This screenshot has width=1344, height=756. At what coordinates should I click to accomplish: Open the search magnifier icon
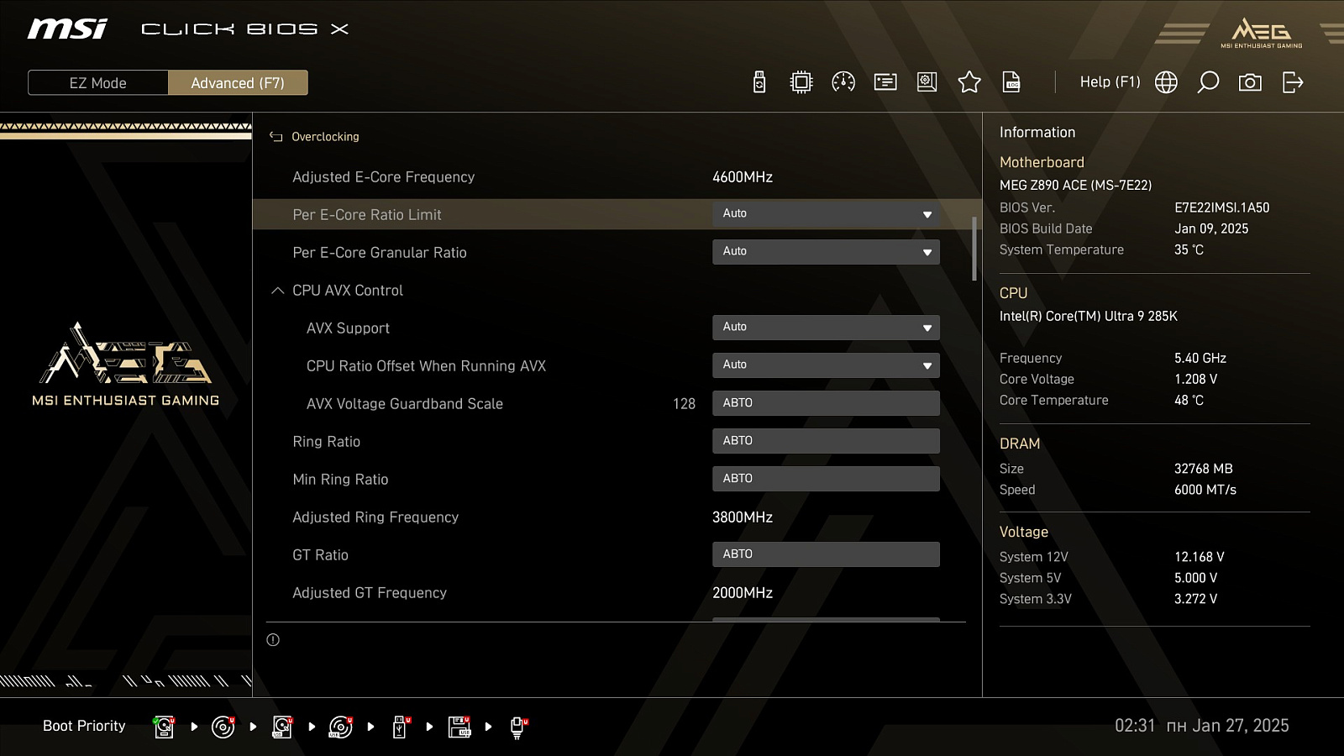point(1208,82)
